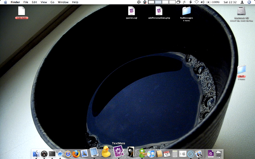
Task: Launch Cyberduck yellow duck in dock
Action: point(106,152)
